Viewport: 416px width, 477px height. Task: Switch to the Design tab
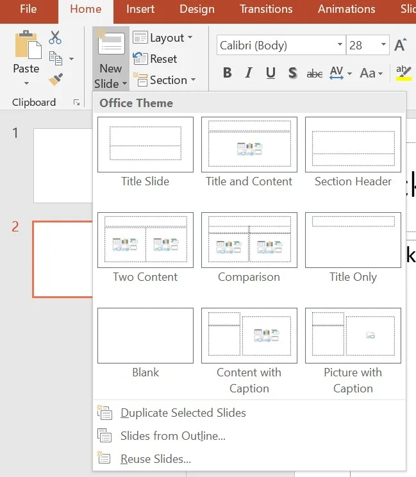click(x=197, y=9)
